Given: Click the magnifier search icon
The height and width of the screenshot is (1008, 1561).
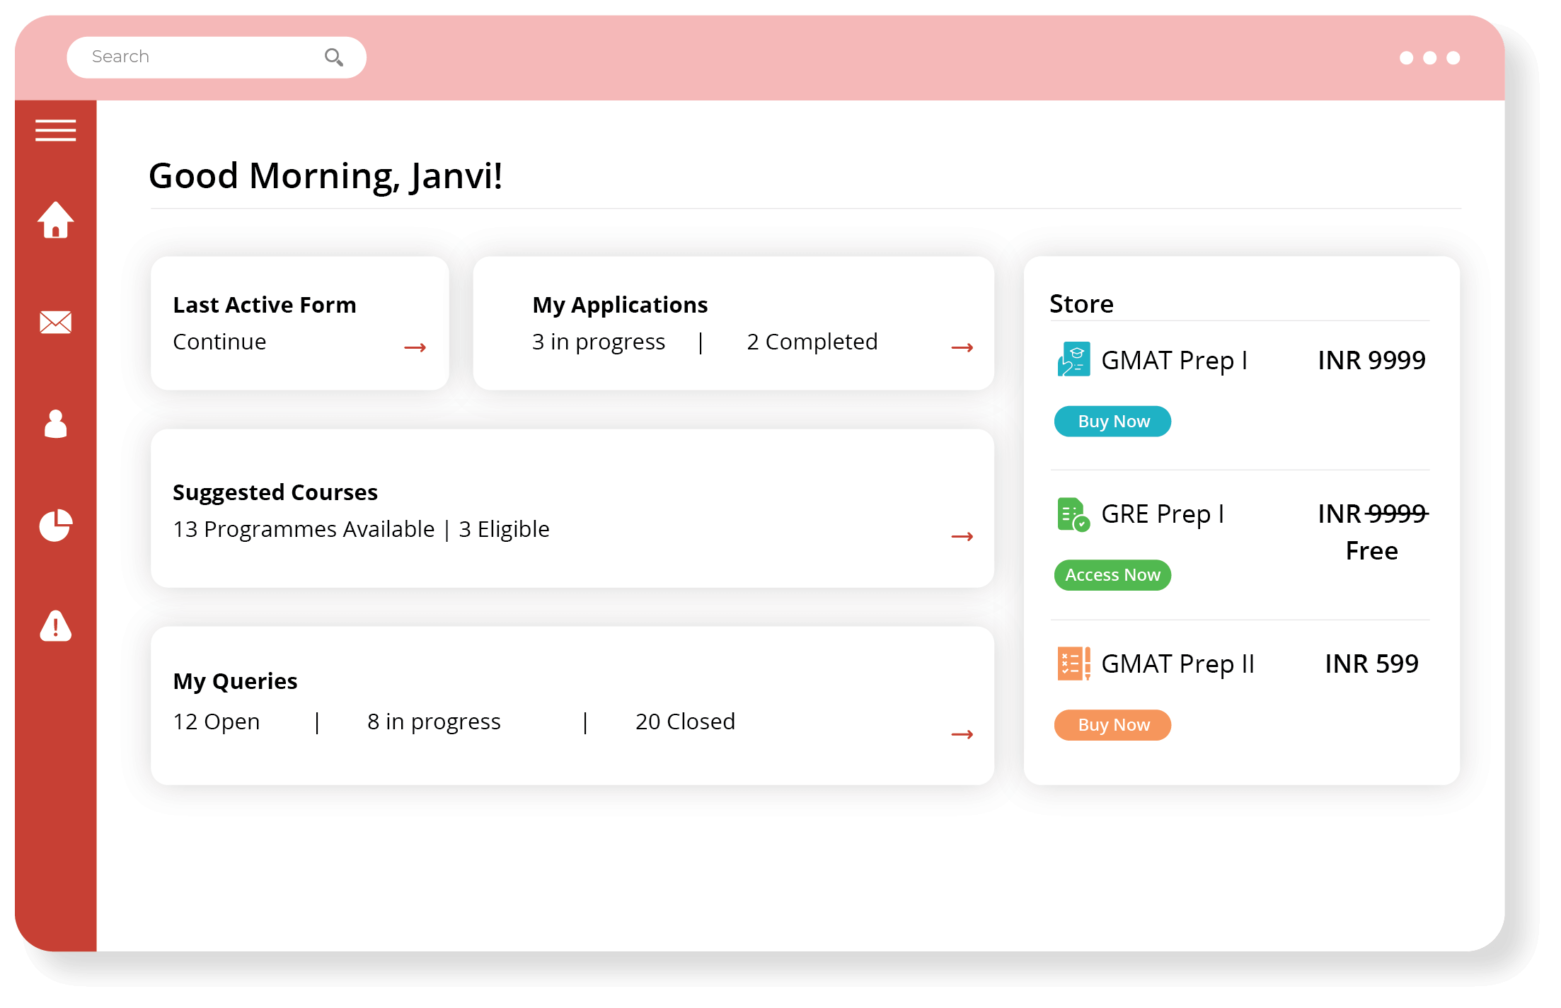Looking at the screenshot, I should 333,57.
